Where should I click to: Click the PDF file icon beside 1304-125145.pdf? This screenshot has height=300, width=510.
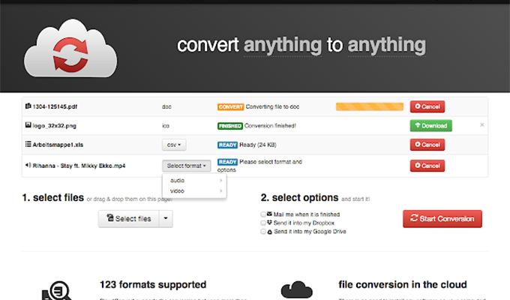[28, 106]
